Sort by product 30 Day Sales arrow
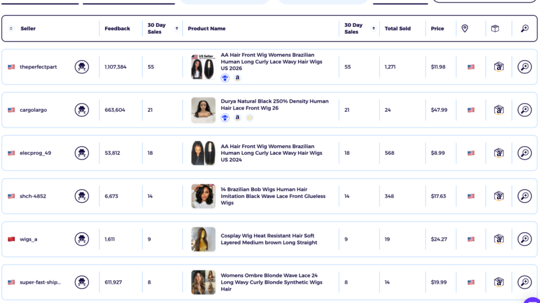540x303 pixels. point(373,28)
